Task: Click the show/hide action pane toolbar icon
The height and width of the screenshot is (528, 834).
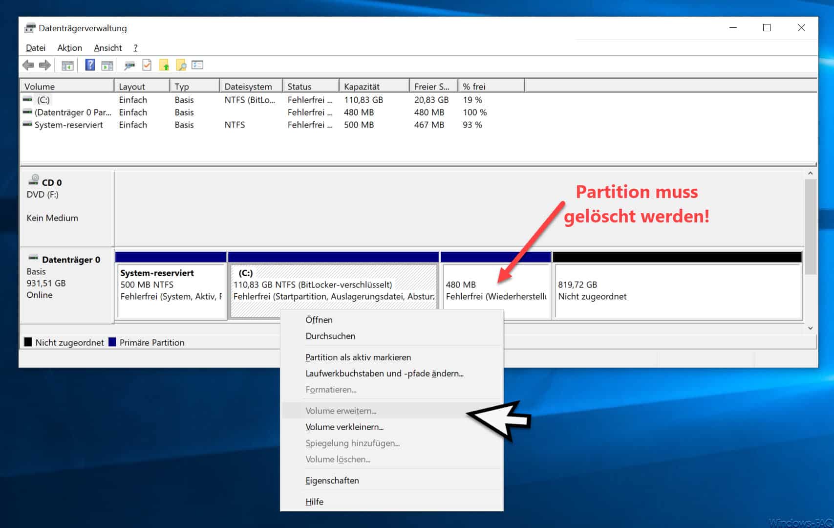Action: click(x=107, y=65)
